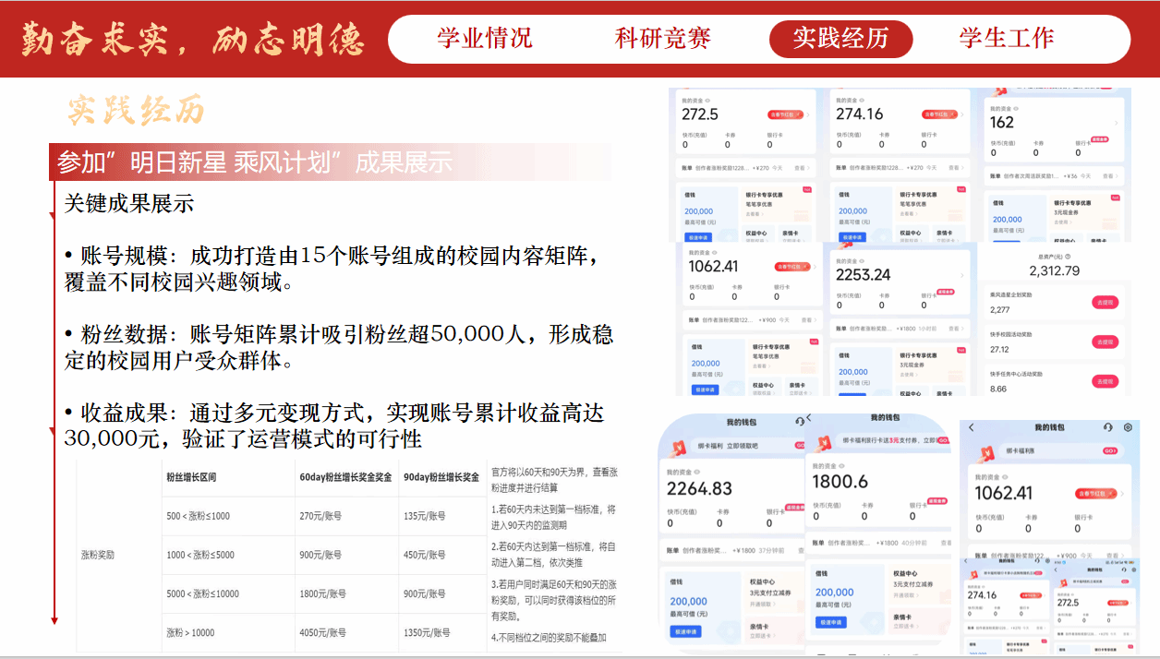This screenshot has height=659, width=1160.
Task: Open settings gear in rightmost 我的钱包 header
Action: (1128, 427)
